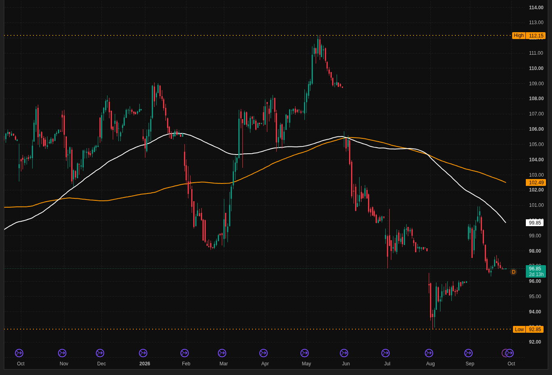Show the event marker above Jul
552x375 pixels.
point(385,353)
